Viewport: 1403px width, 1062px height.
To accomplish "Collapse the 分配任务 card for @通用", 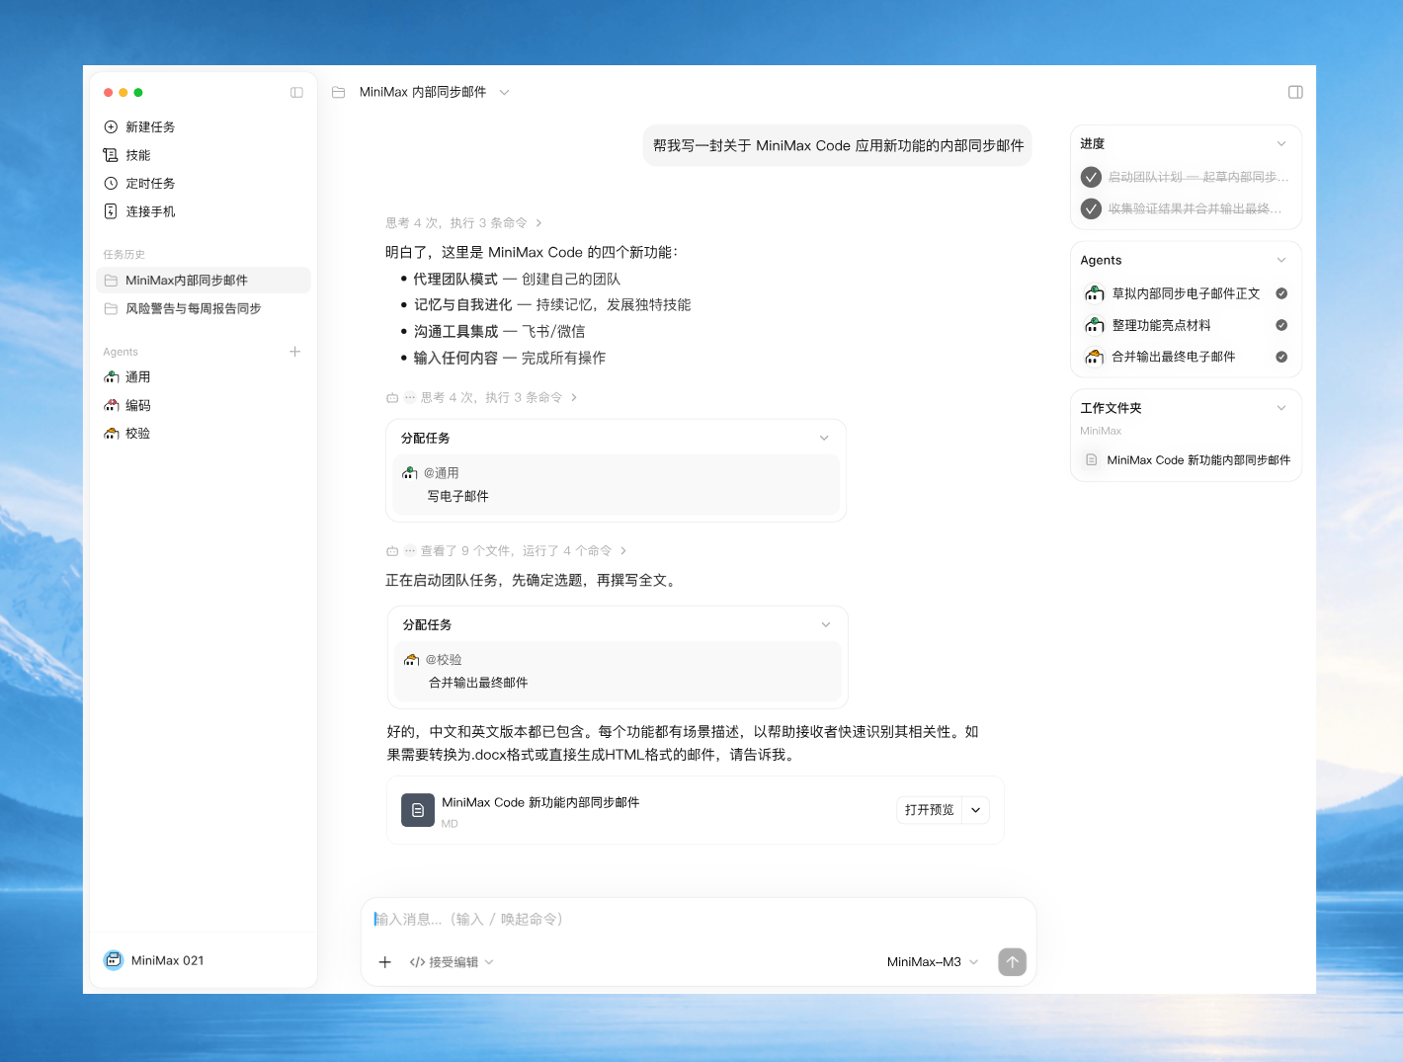I will pos(824,438).
